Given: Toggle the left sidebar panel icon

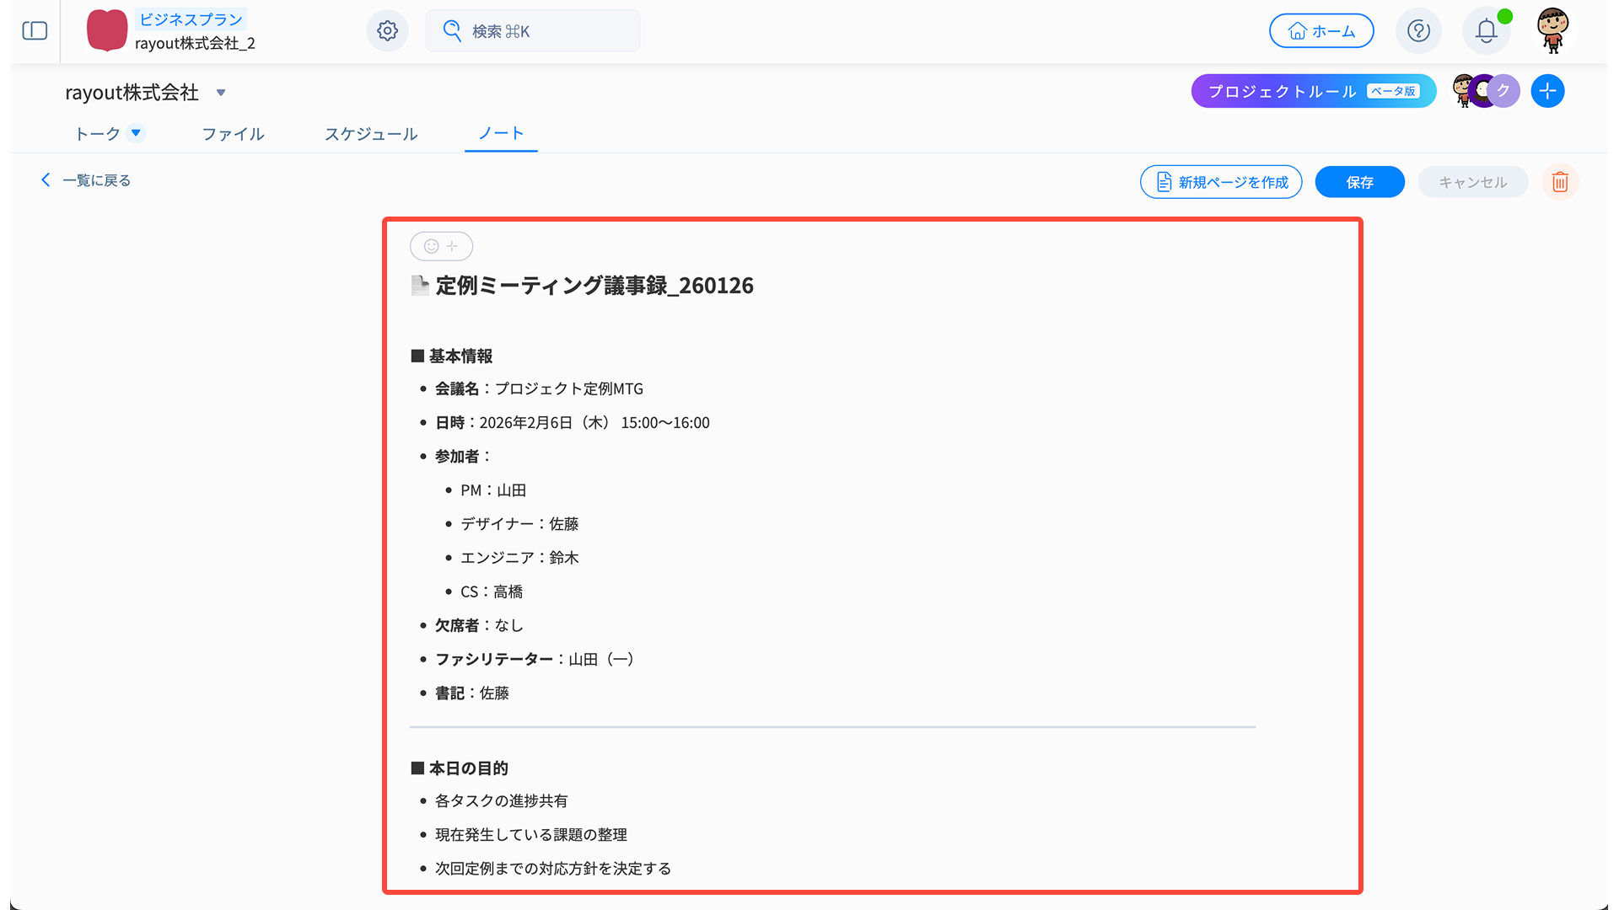Looking at the screenshot, I should click(x=35, y=31).
